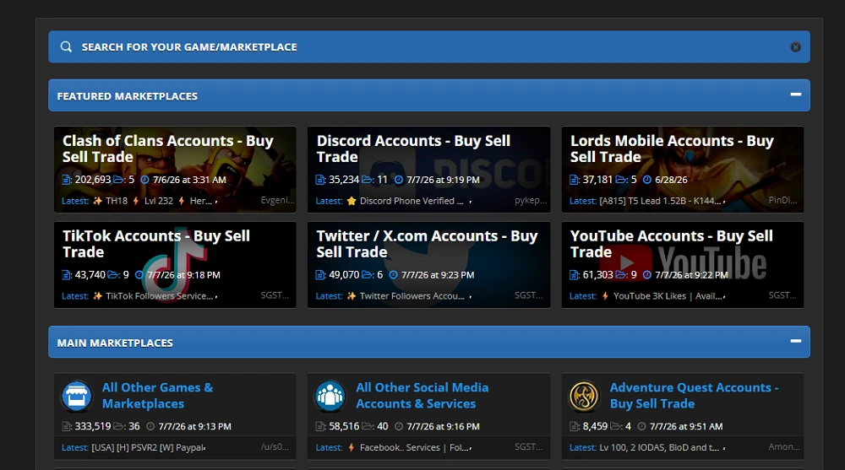Open latest thread Discord Phone Verified

pyautogui.click(x=406, y=201)
